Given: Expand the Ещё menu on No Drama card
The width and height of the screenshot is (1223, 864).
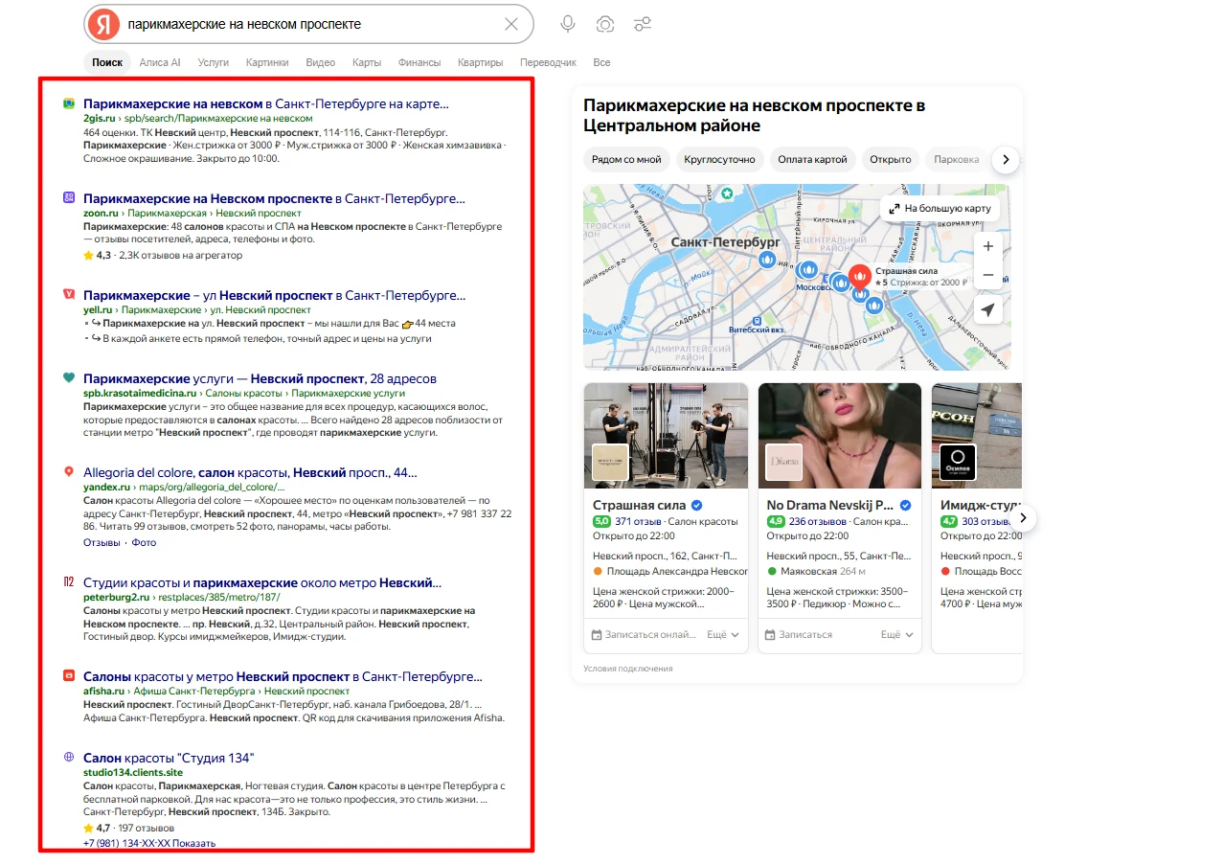Looking at the screenshot, I should click(897, 634).
